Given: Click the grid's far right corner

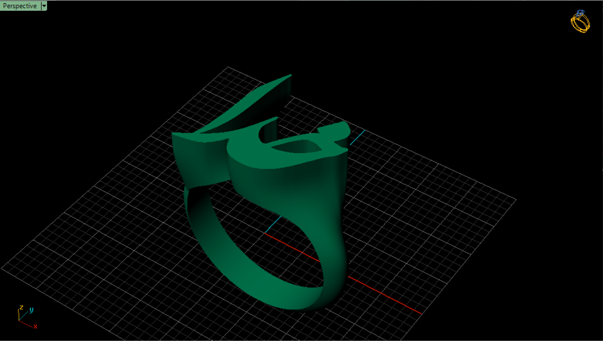Looking at the screenshot, I should click(516, 199).
